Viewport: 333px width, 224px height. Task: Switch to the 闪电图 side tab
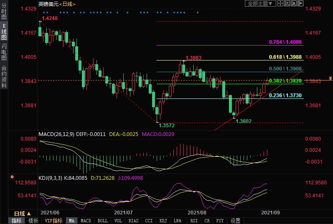click(4, 52)
